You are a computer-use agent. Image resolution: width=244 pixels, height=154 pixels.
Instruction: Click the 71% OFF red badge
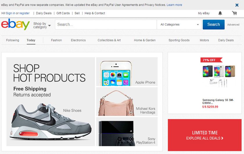(x=211, y=60)
